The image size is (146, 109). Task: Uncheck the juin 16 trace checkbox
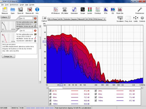coord(50,91)
